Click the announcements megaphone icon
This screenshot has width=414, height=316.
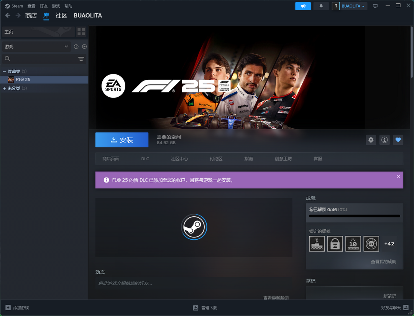[303, 6]
